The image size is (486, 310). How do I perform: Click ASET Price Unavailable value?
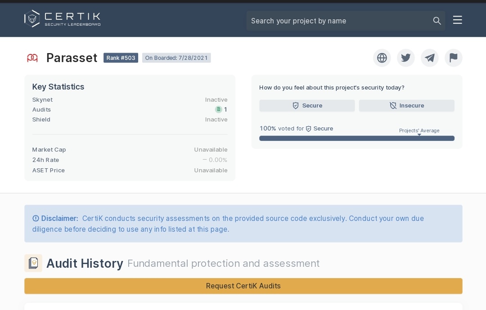[211, 170]
